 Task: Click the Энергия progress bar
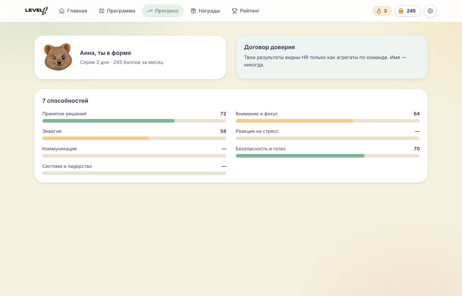134,138
